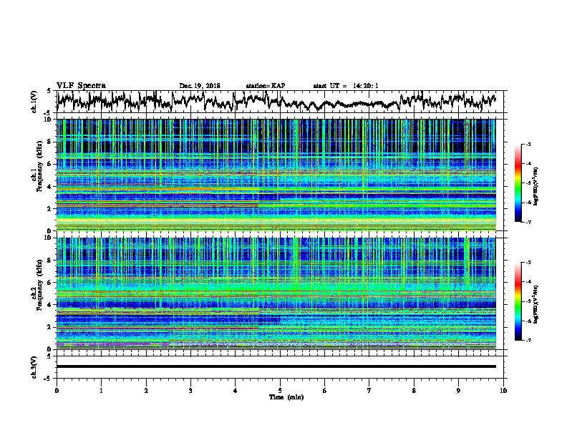
Task: Click the 'ch.1(V)' waveform axis label
Action: (34, 102)
